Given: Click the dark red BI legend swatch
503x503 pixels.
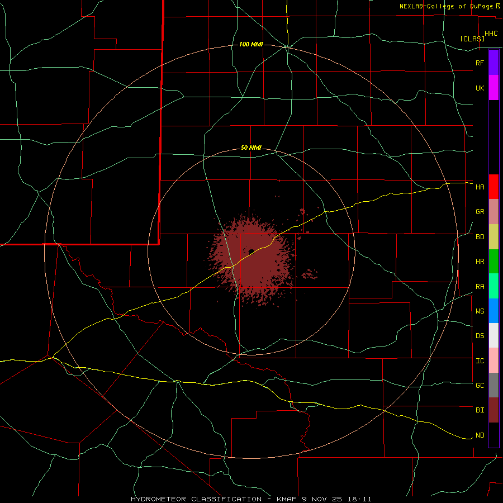Looking at the screenshot, I should pyautogui.click(x=493, y=410).
